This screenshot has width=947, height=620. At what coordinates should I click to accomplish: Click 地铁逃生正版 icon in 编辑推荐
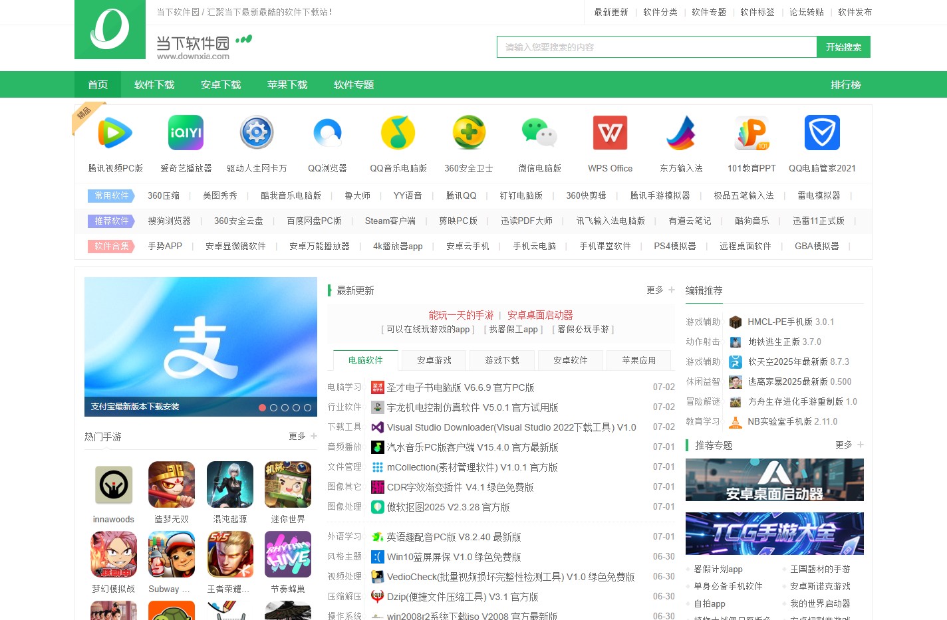coord(736,342)
